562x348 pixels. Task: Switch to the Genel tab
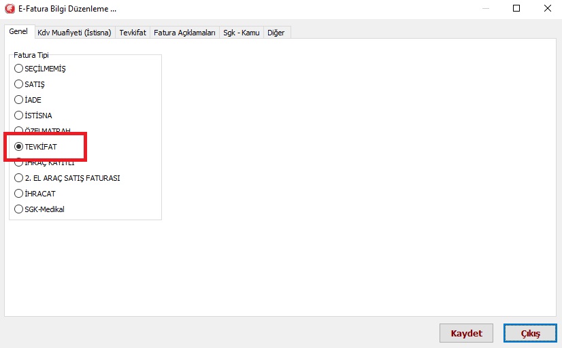[x=18, y=32]
